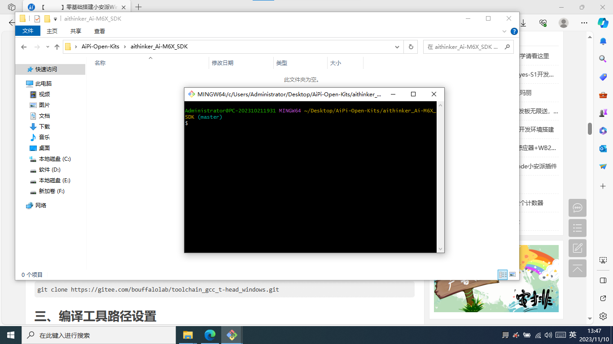Select Quick access (快速访问) in navigation pane
The height and width of the screenshot is (344, 613).
[50, 69]
